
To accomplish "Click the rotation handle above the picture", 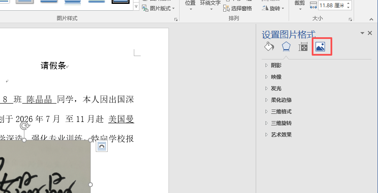I will click(x=25, y=126).
